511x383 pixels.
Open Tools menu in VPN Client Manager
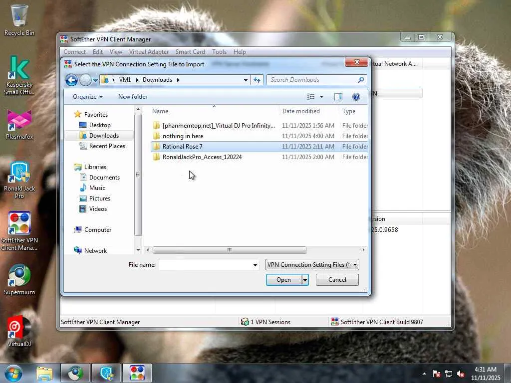click(219, 52)
